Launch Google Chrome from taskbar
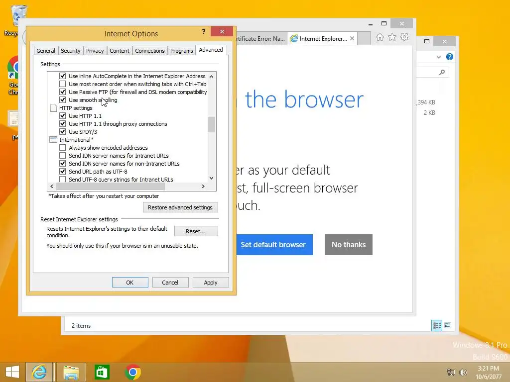Image resolution: width=510 pixels, height=382 pixels. pyautogui.click(x=132, y=372)
